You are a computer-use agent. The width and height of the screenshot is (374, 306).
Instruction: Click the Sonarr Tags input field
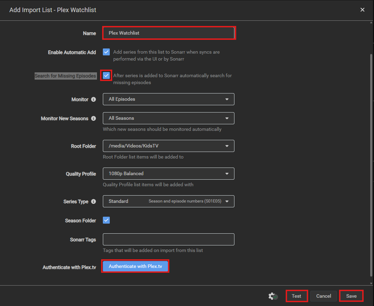pos(168,240)
